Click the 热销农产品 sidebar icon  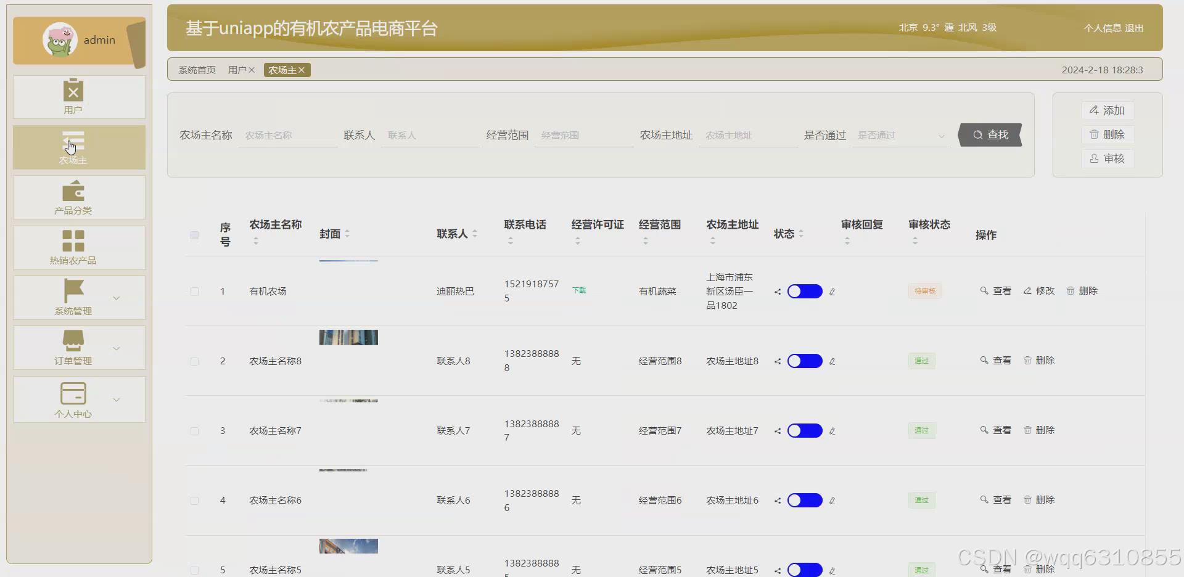[73, 247]
